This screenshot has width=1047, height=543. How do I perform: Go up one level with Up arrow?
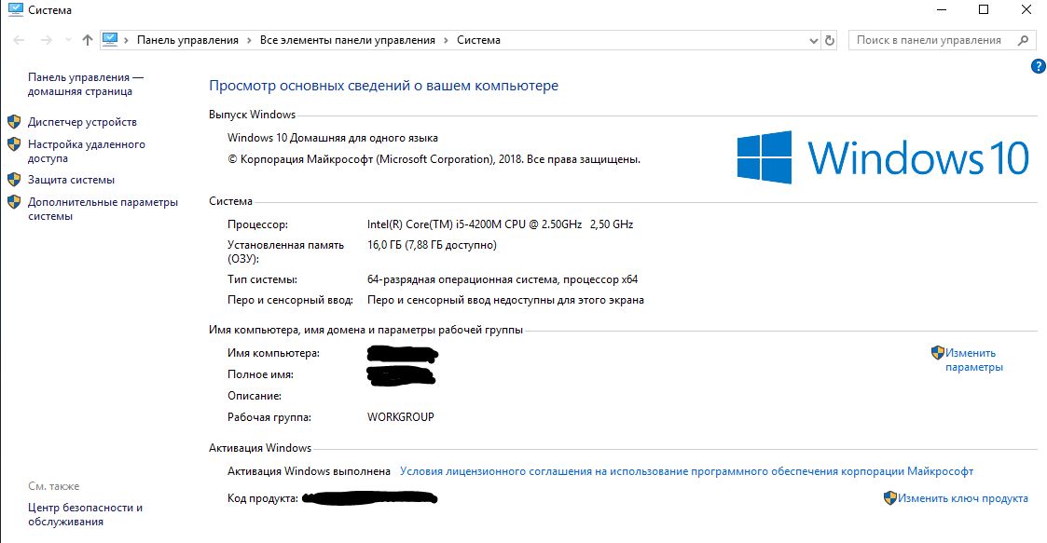[87, 40]
